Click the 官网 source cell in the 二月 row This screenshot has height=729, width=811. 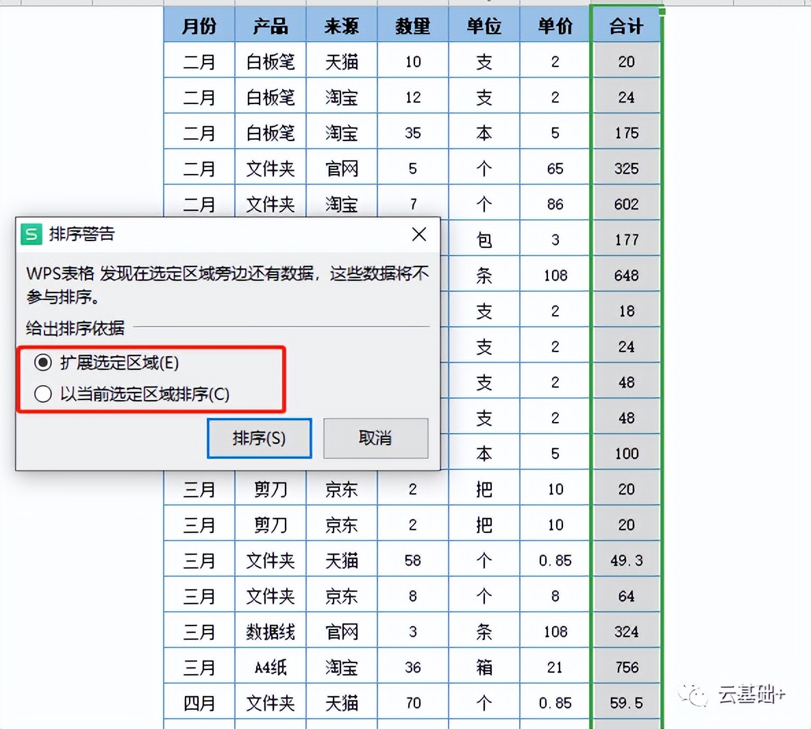pyautogui.click(x=340, y=168)
